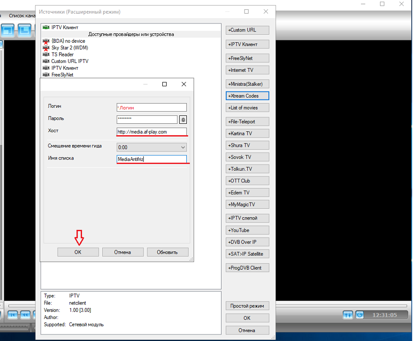Select the {BDA} no device entry

point(68,41)
